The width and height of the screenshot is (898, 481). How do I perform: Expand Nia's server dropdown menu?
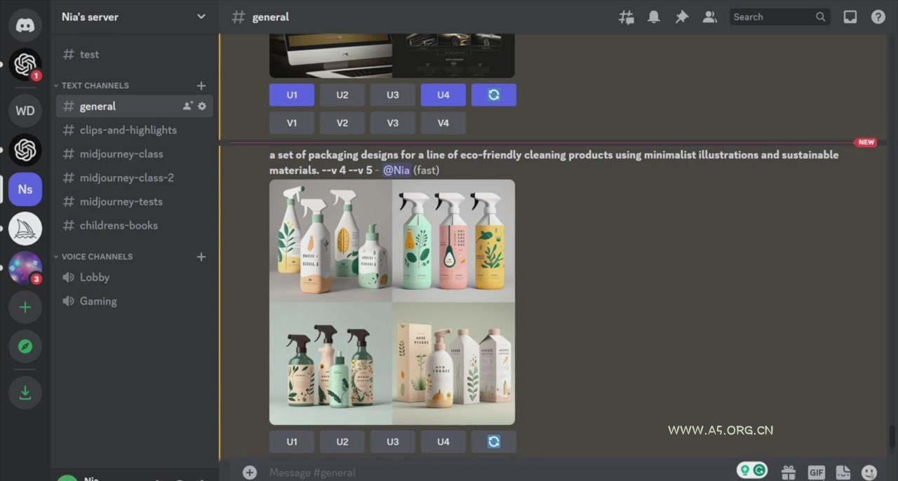point(201,17)
